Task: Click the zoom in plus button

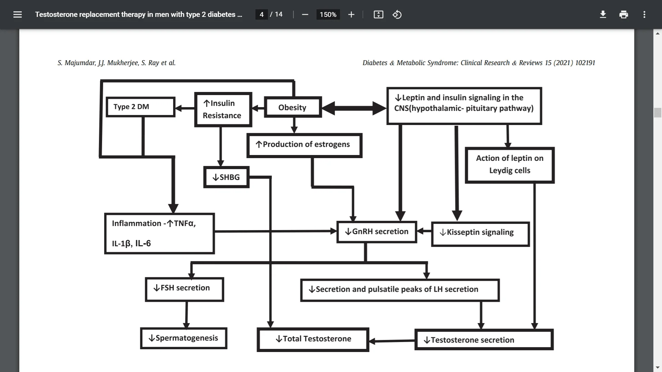Action: (351, 14)
